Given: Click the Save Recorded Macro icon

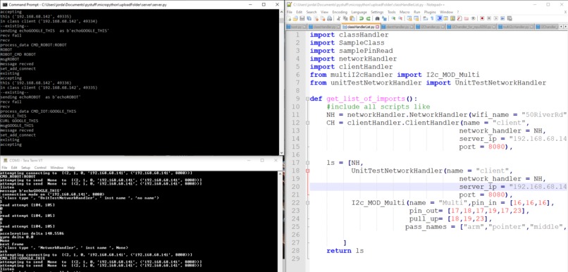Looking at the screenshot, I should (x=510, y=18).
